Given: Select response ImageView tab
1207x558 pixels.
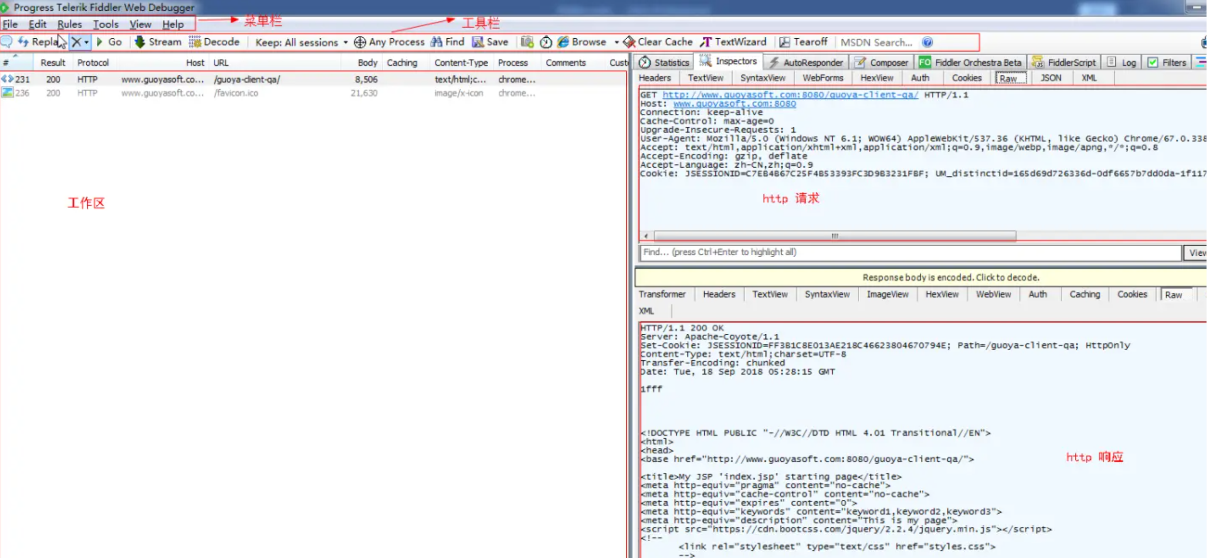Looking at the screenshot, I should pyautogui.click(x=887, y=294).
